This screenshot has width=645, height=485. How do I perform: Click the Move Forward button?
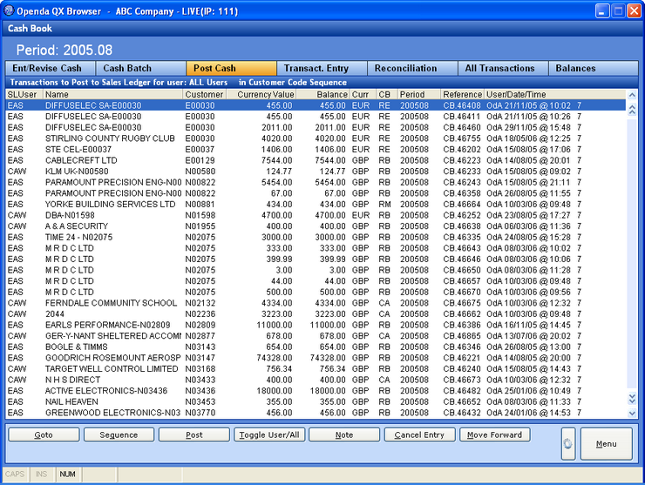click(495, 434)
